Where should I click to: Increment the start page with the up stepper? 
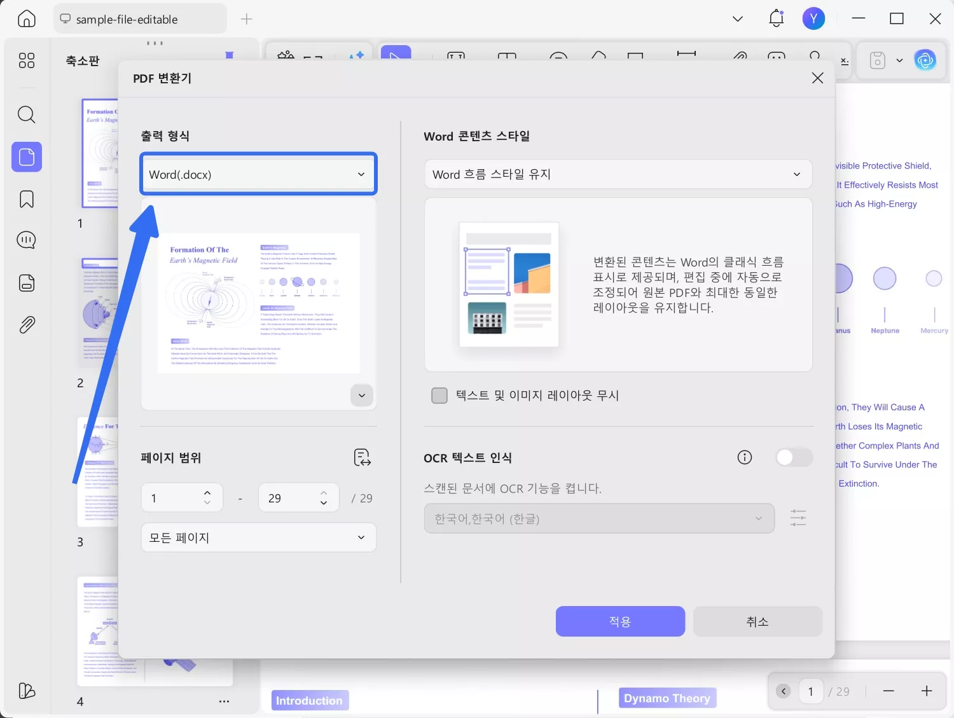[x=207, y=492]
